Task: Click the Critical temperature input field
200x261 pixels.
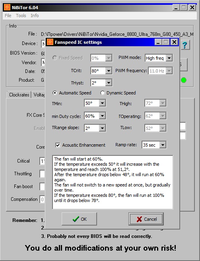Action: 43,161
